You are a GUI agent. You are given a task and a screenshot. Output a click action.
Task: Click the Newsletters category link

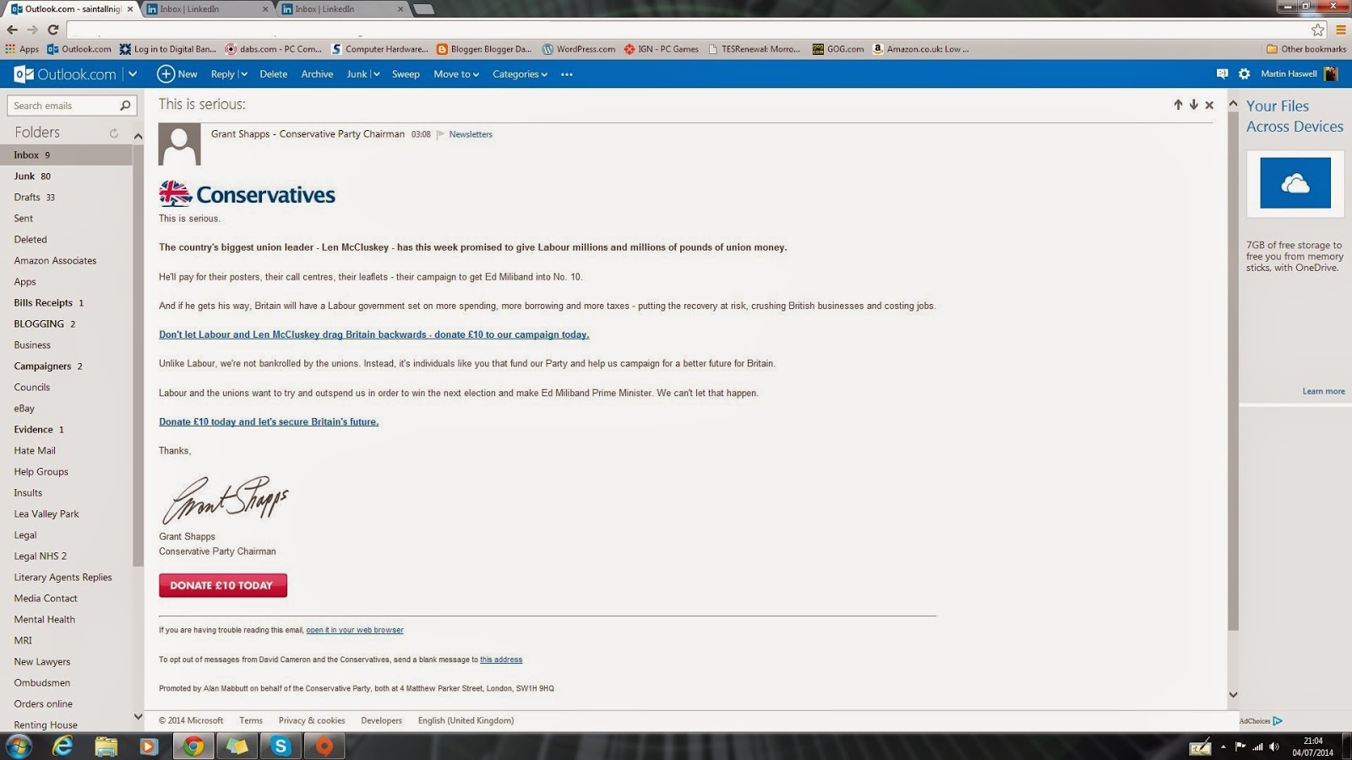pyautogui.click(x=471, y=134)
